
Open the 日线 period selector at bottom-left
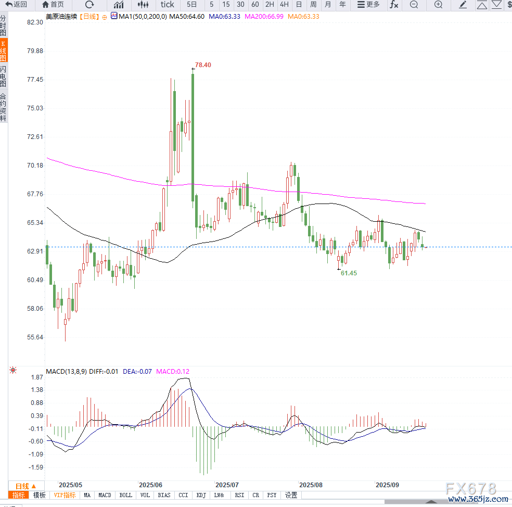point(25,486)
